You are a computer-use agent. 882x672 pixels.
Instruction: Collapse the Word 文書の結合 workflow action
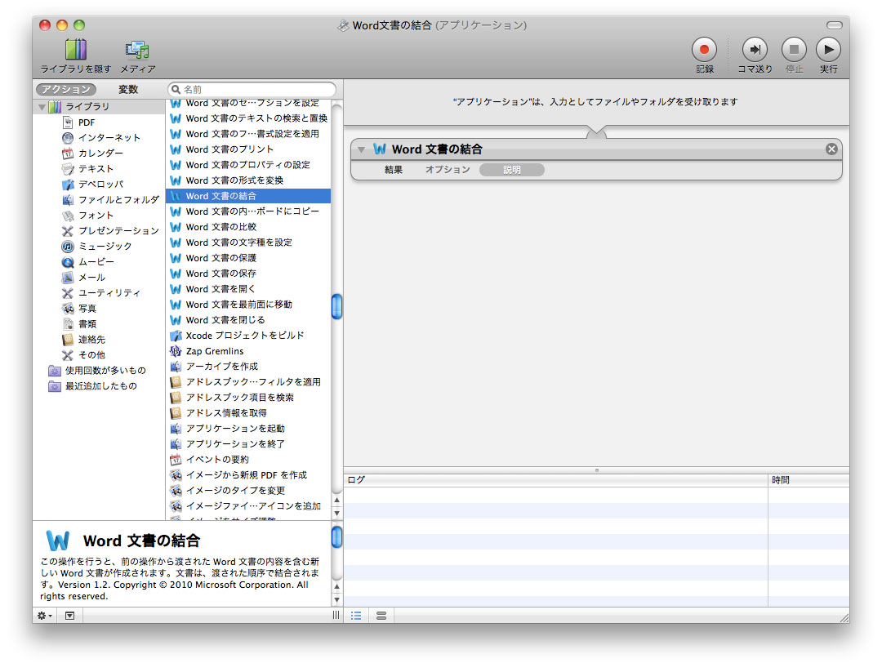362,149
